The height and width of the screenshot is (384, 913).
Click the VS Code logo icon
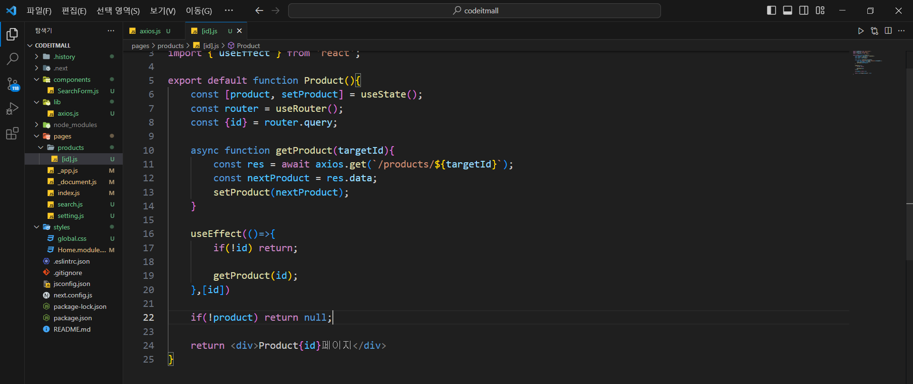click(11, 10)
